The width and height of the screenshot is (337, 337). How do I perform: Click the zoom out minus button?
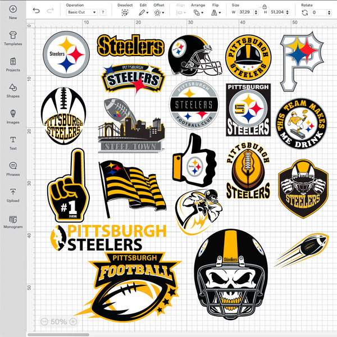click(44, 321)
